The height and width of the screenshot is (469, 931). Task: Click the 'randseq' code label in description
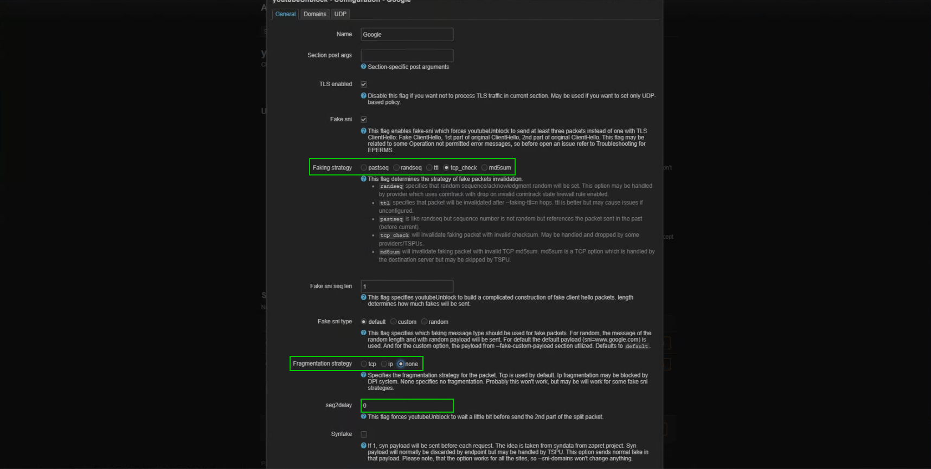point(391,186)
